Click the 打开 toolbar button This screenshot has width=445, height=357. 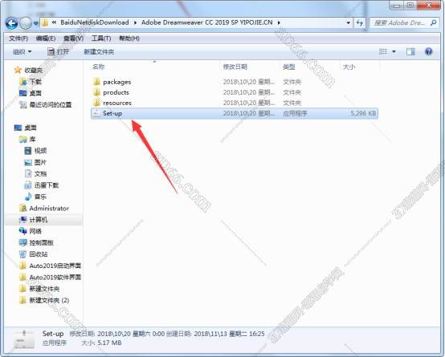58,51
